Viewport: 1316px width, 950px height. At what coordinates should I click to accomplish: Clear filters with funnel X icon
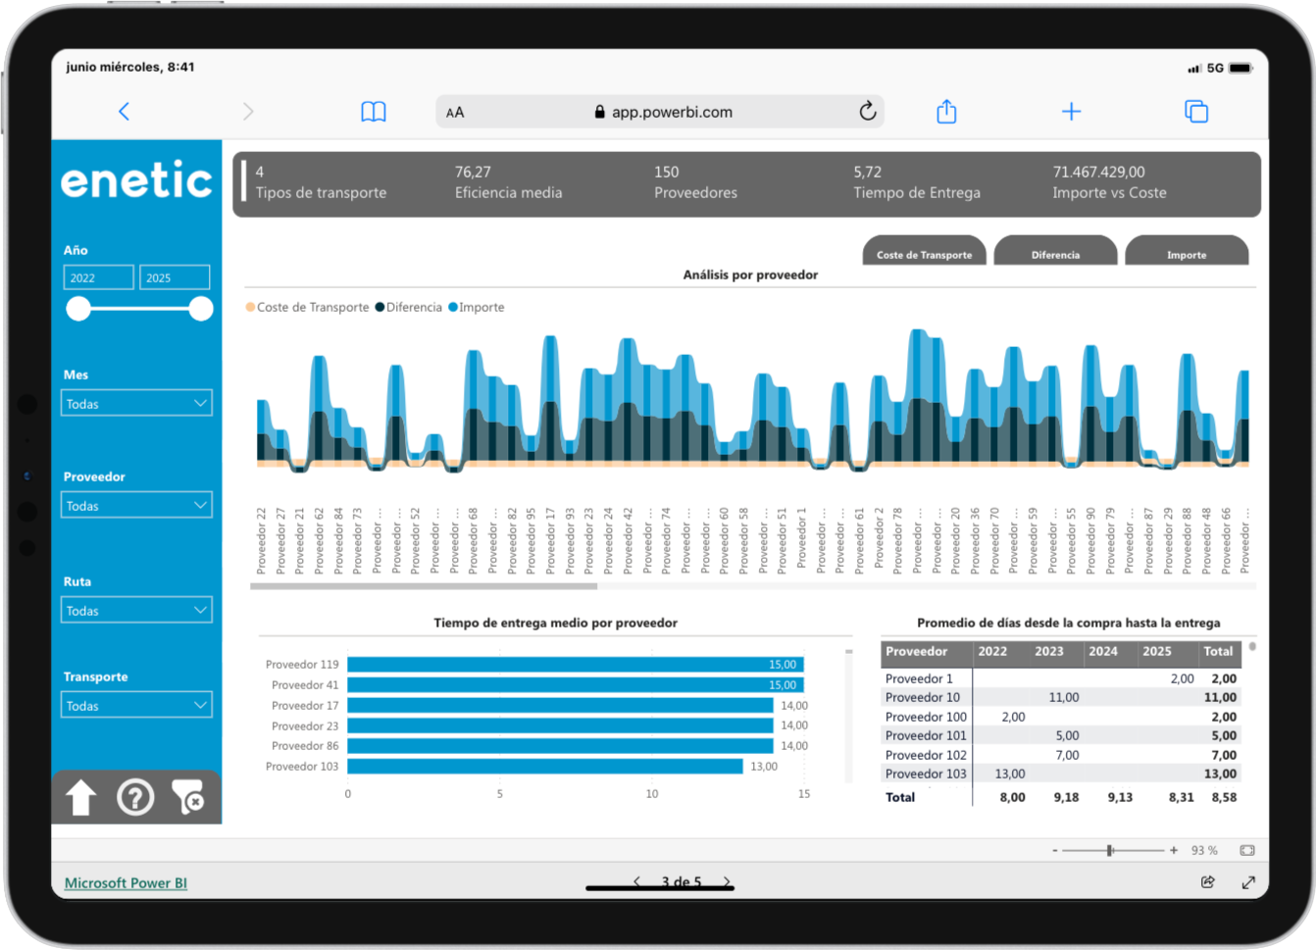187,797
